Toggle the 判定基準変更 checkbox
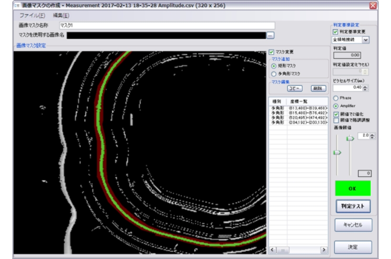The width and height of the screenshot is (391, 259). point(336,32)
